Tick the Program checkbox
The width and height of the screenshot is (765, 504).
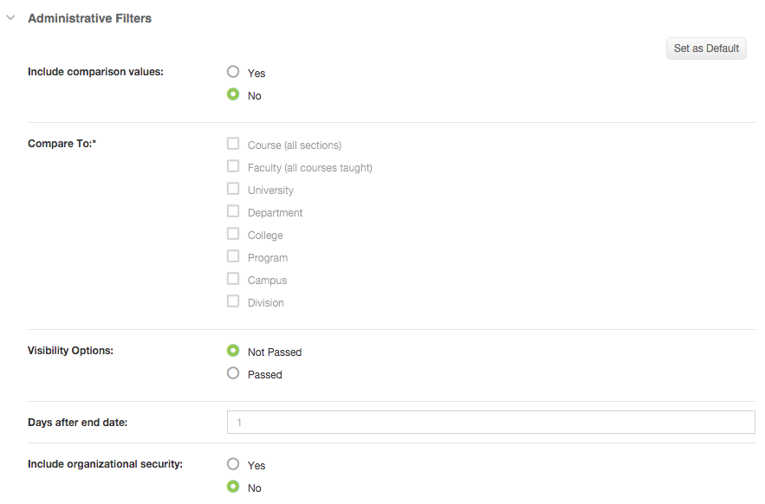pyautogui.click(x=233, y=255)
